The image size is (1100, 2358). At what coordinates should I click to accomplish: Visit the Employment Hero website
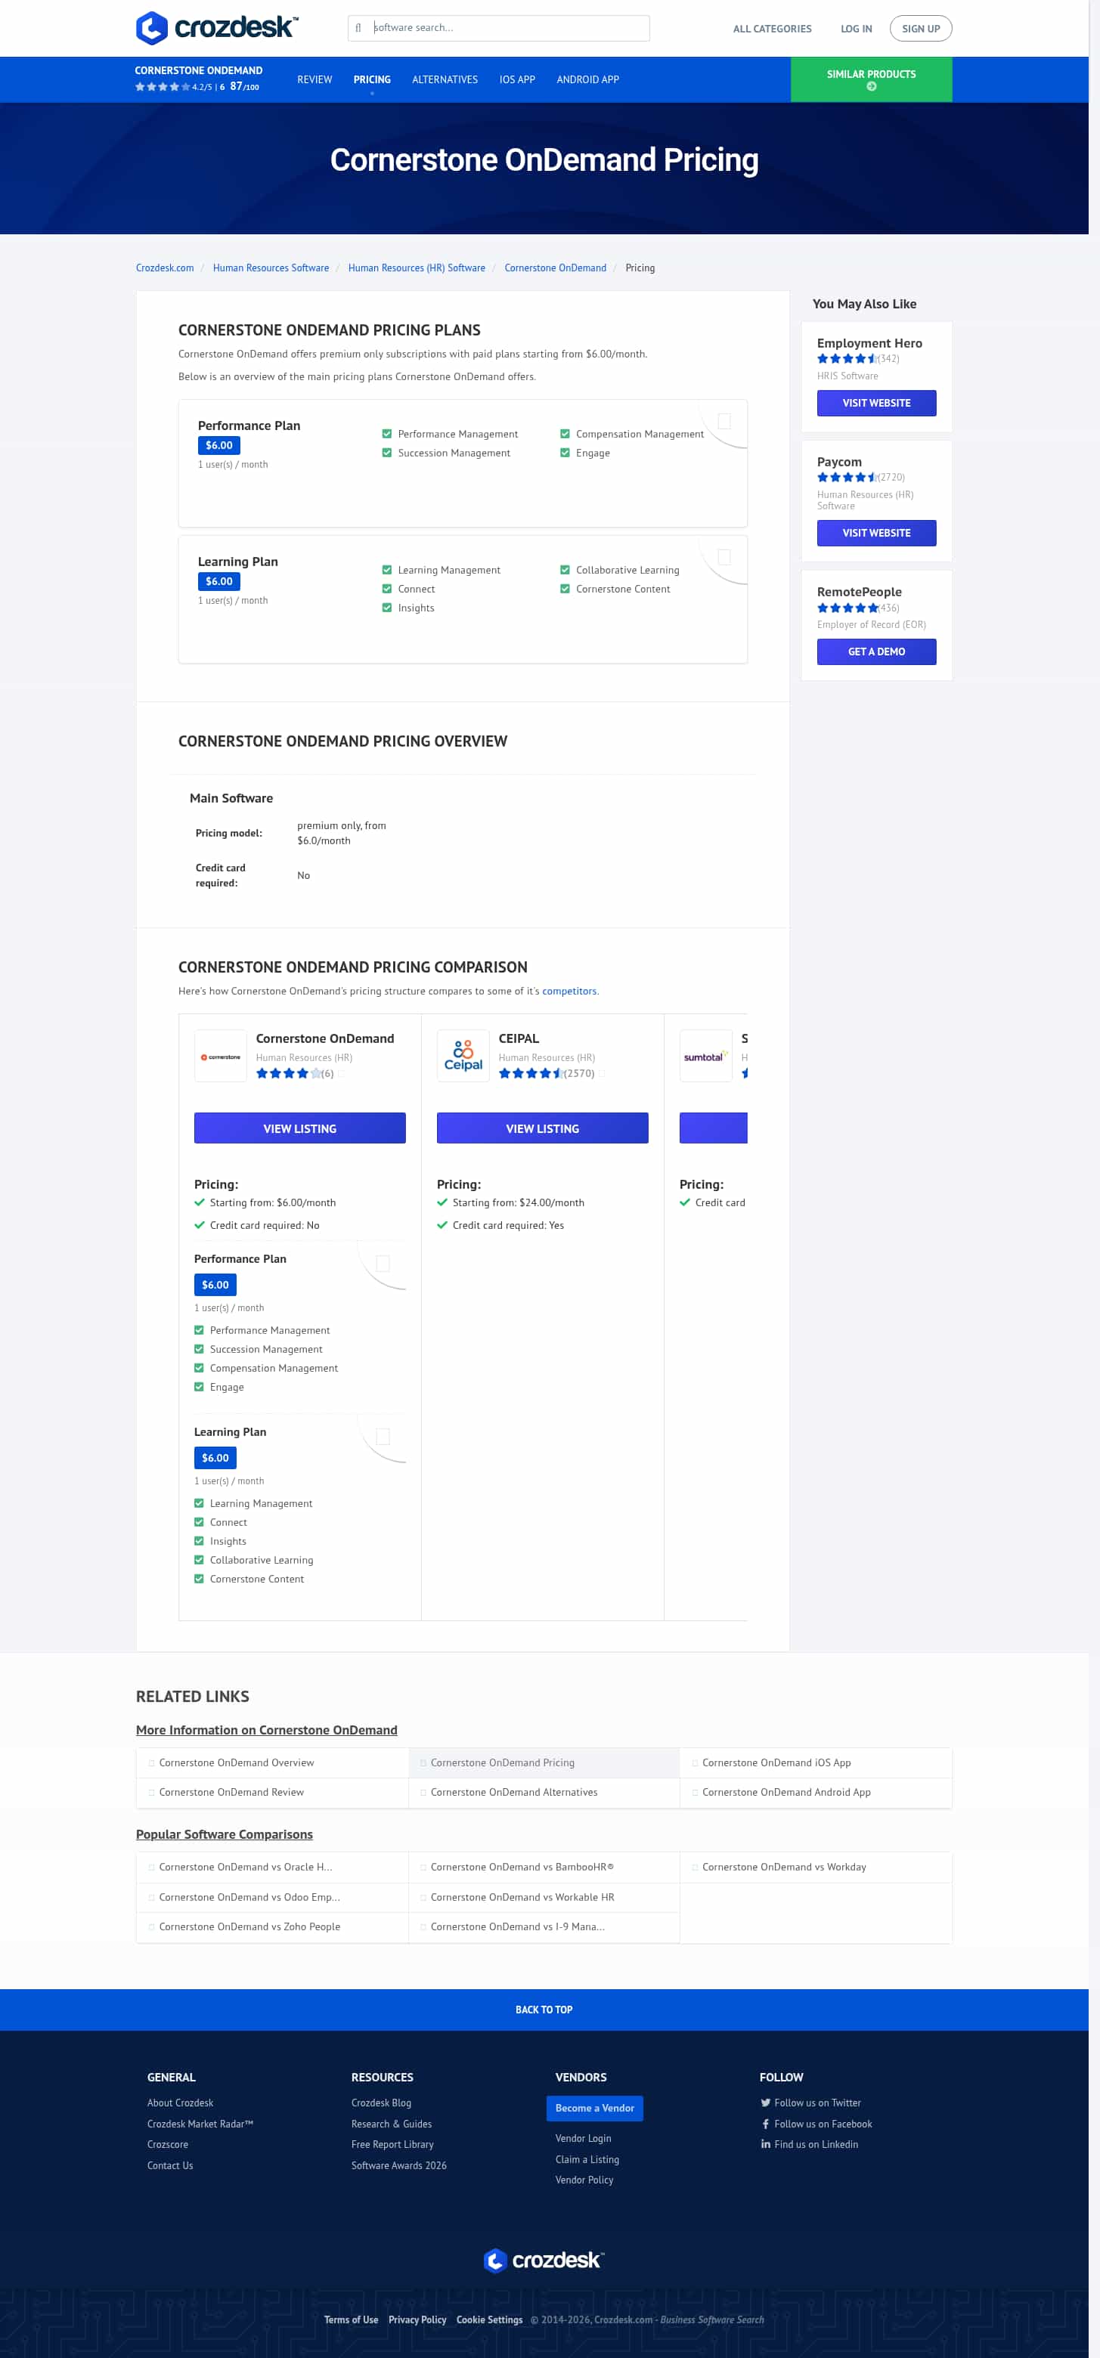click(x=876, y=403)
